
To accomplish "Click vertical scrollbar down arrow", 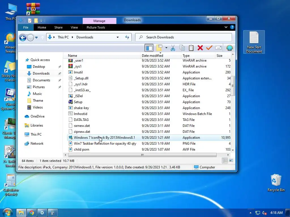I will tap(233, 150).
